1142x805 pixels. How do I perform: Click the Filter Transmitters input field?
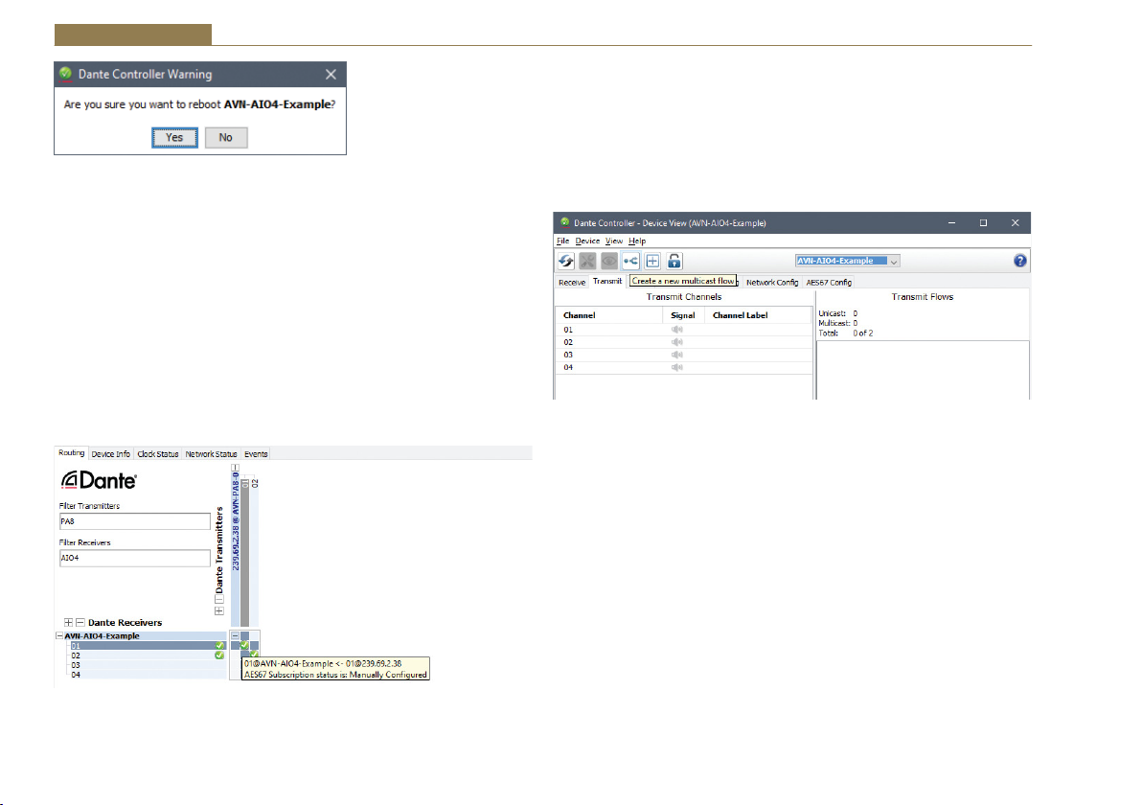tap(135, 521)
